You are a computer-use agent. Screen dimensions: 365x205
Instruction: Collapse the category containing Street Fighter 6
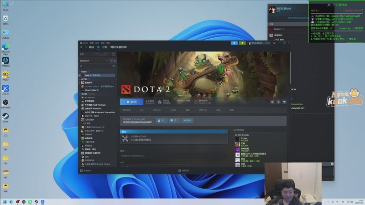pos(80,79)
